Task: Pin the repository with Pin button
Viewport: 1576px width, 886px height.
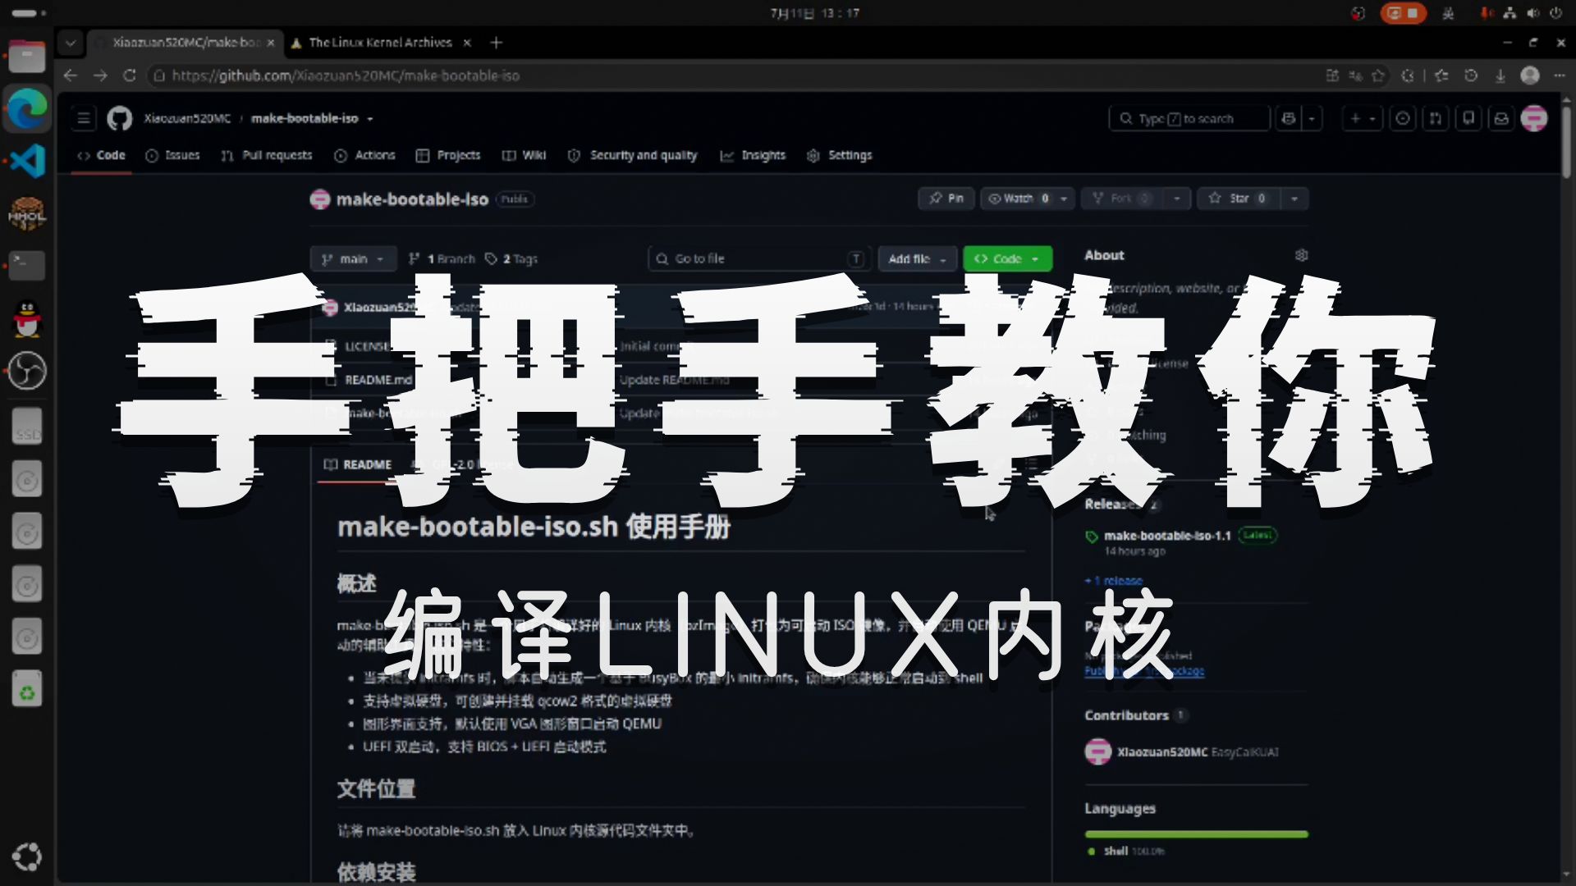Action: click(946, 199)
